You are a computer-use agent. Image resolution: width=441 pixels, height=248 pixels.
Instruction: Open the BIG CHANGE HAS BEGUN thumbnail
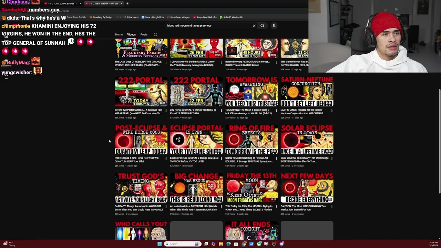tap(196, 188)
